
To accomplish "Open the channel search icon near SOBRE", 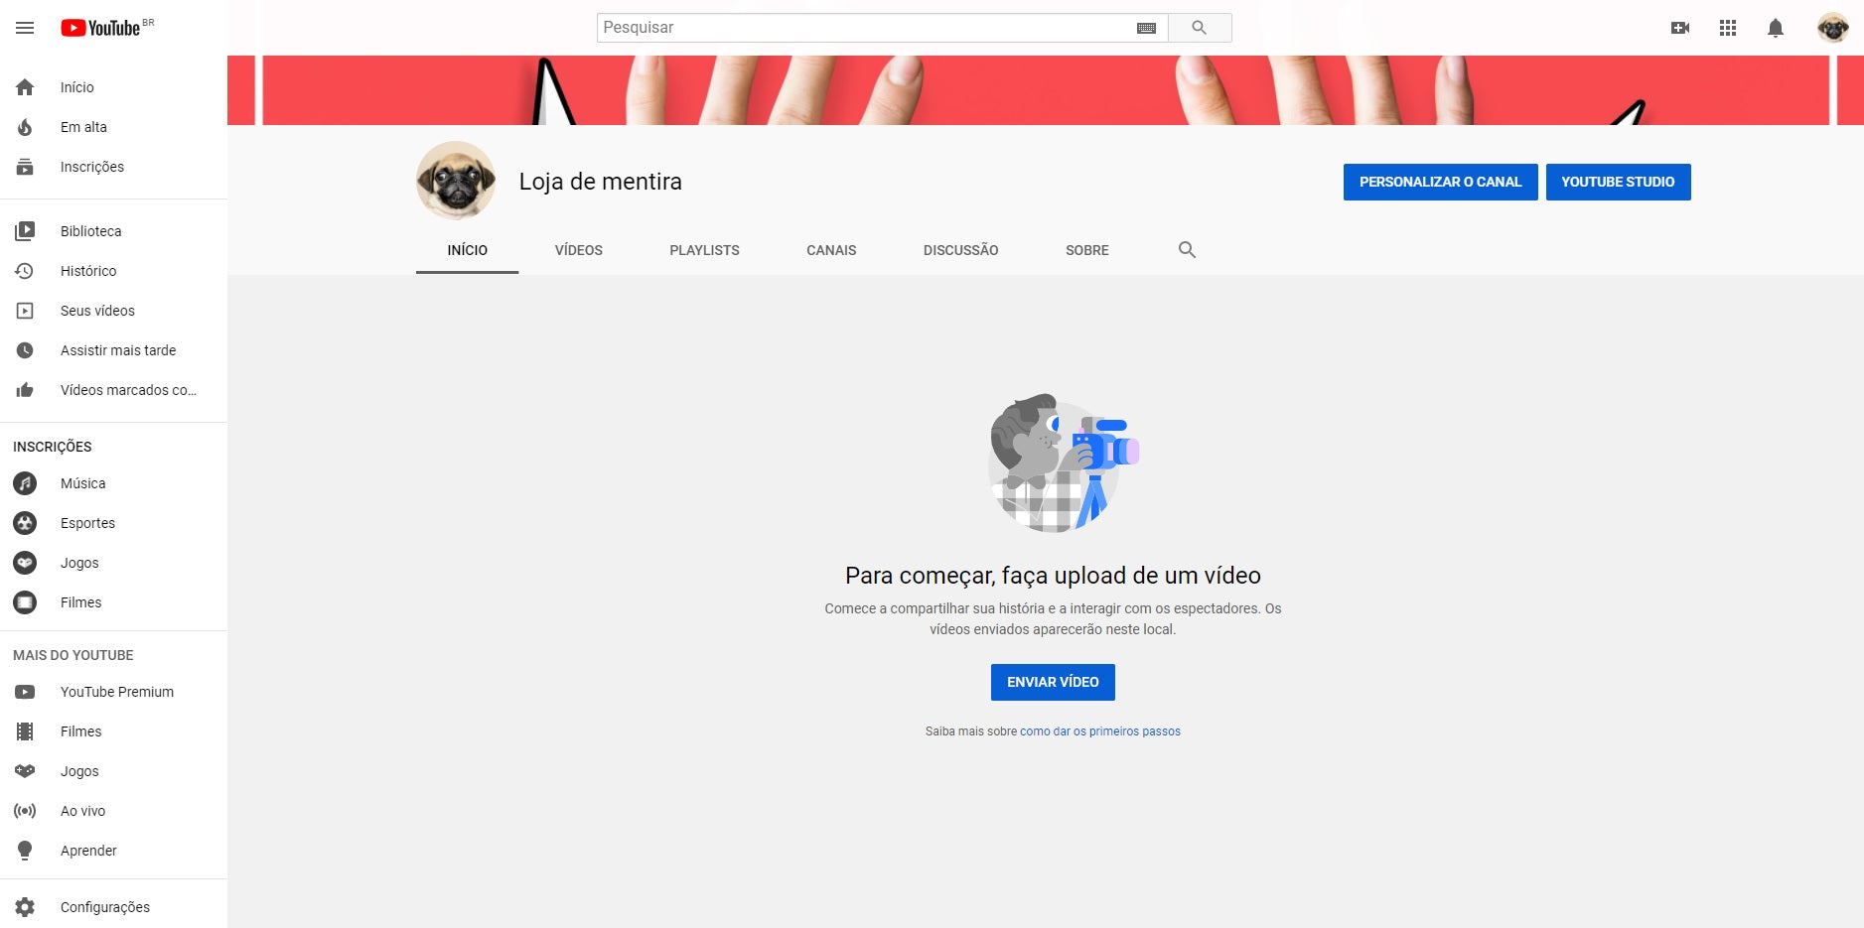I will 1187,250.
